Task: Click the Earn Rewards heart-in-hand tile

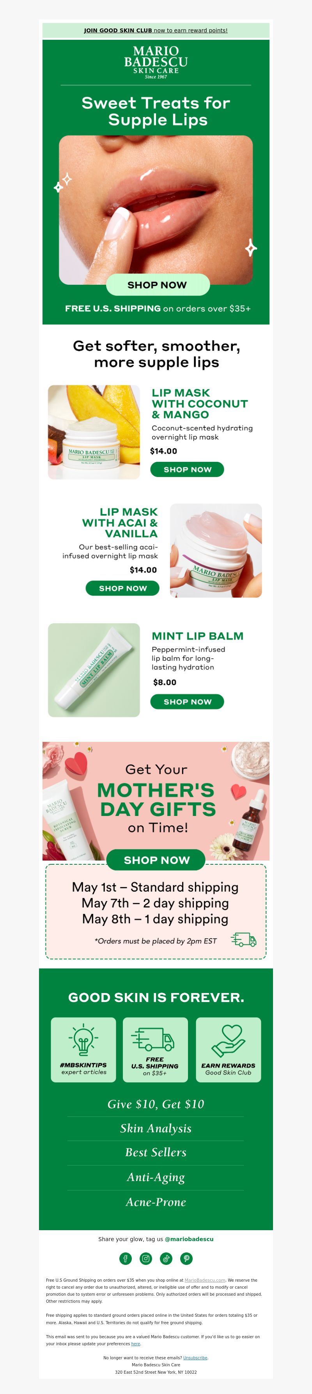Action: coord(228,1049)
